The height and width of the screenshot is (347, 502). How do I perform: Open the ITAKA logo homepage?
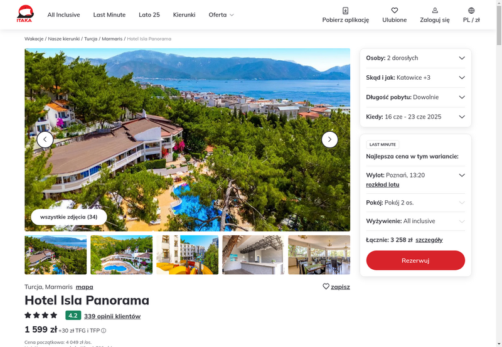25,14
